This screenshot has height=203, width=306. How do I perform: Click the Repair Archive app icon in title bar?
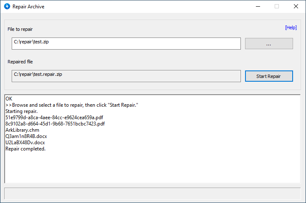pyautogui.click(x=7, y=7)
